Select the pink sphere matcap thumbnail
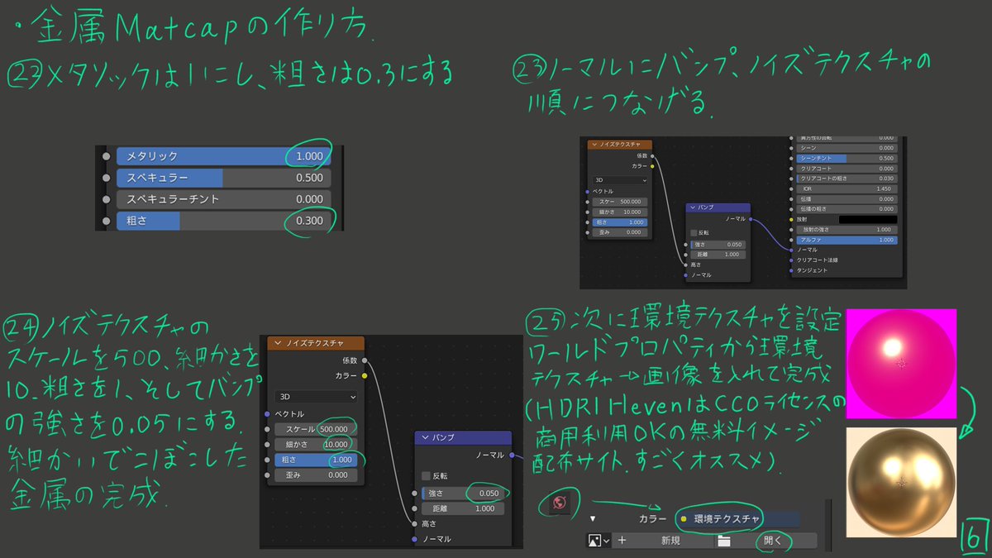The image size is (992, 558). tap(901, 363)
